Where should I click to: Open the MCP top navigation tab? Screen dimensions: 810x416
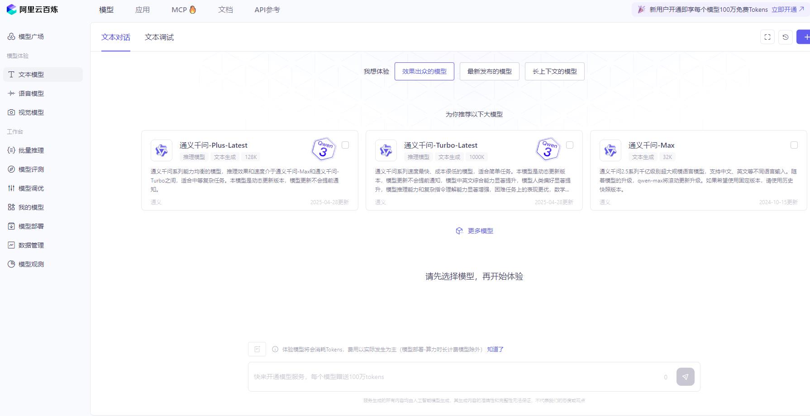click(x=184, y=9)
